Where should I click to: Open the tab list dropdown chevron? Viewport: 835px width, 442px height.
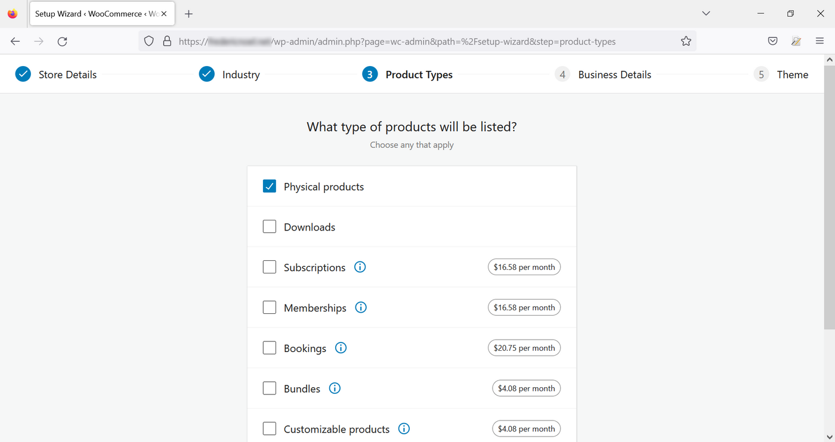[x=706, y=13]
